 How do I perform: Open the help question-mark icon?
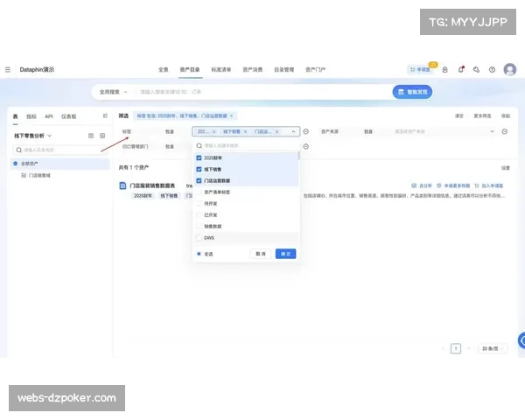point(492,70)
